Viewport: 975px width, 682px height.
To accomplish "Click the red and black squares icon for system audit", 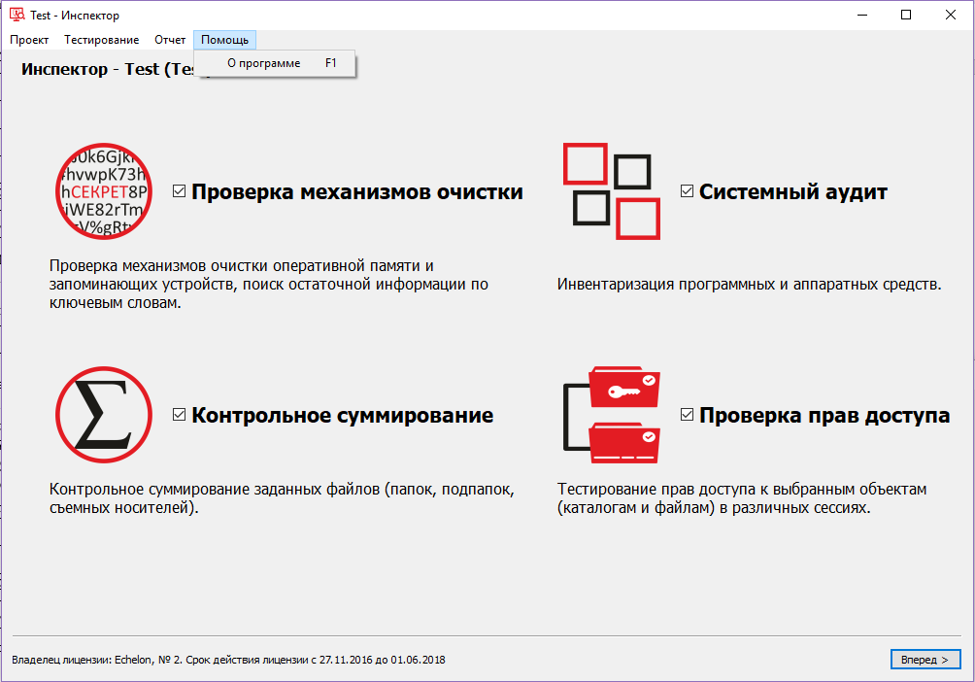I will coord(611,191).
